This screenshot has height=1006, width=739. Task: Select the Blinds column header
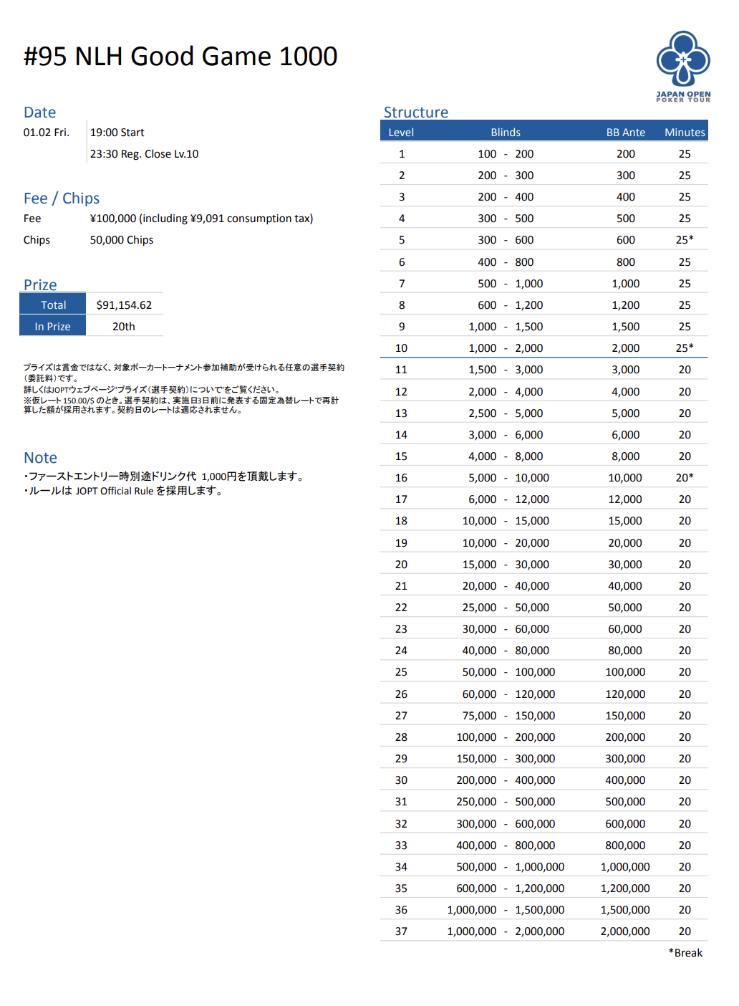(506, 133)
